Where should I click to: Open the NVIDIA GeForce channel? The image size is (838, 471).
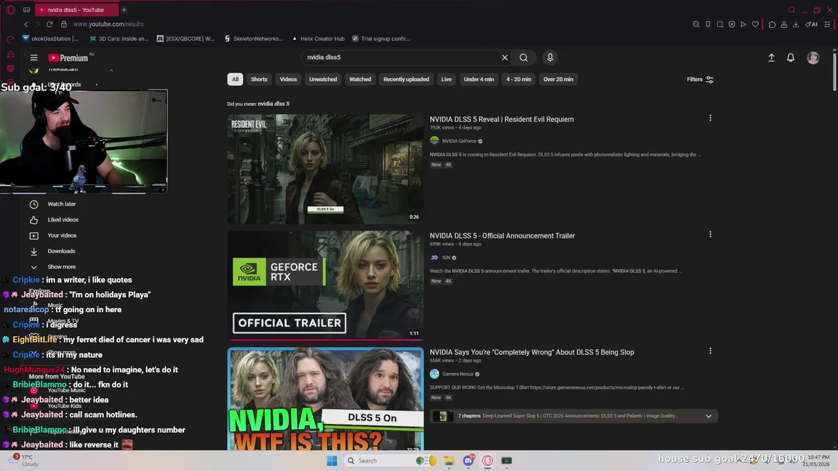tap(459, 141)
